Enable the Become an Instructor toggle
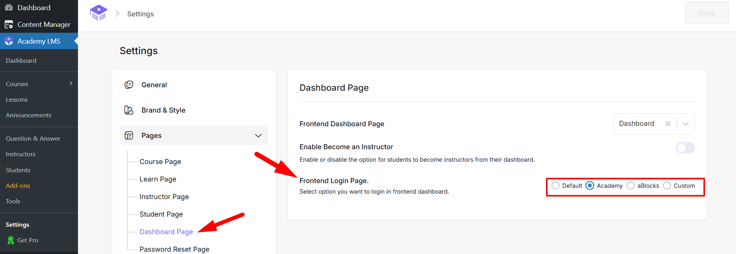 (x=685, y=148)
